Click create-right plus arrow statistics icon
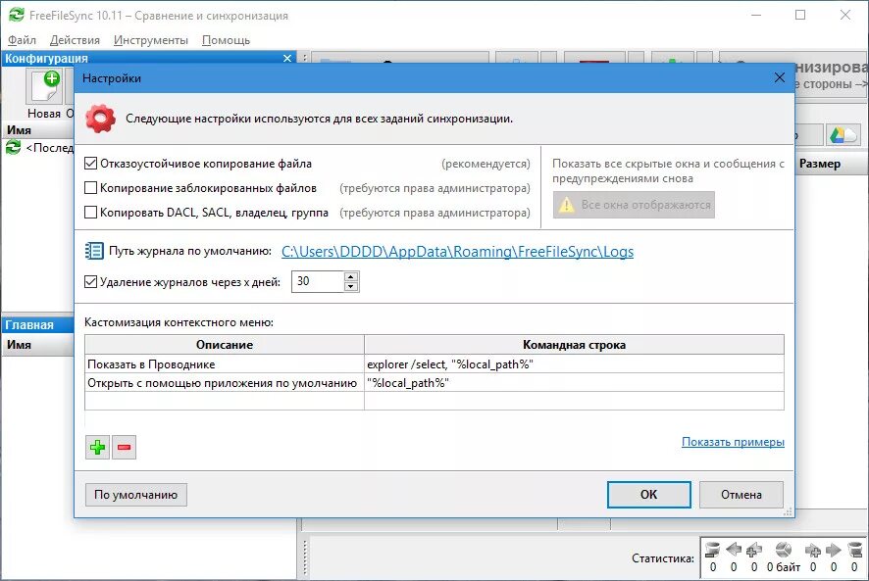 pos(813,550)
